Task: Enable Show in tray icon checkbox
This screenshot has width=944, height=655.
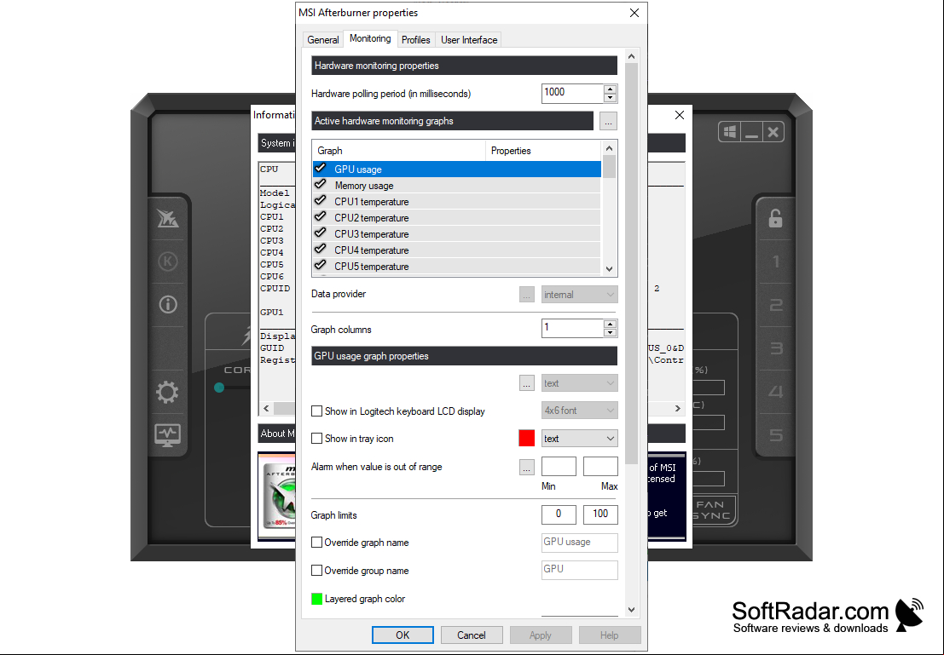Action: click(x=316, y=439)
